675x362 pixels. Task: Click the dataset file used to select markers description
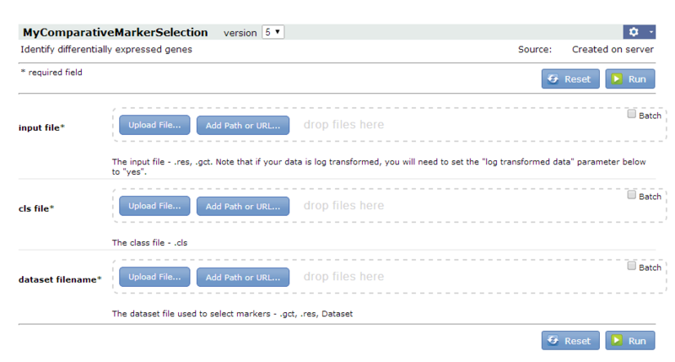point(233,314)
